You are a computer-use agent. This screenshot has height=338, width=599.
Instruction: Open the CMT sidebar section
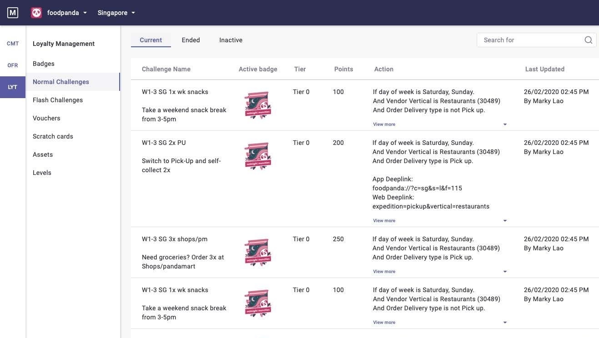click(13, 44)
